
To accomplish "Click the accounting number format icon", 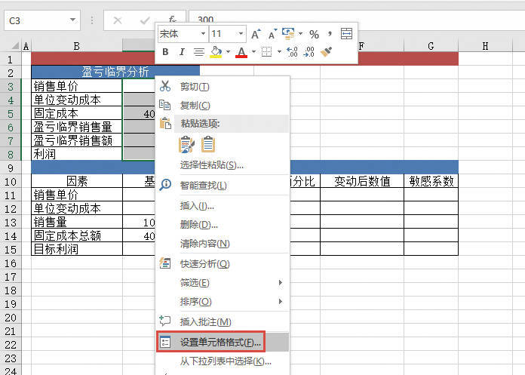I will 288,33.
